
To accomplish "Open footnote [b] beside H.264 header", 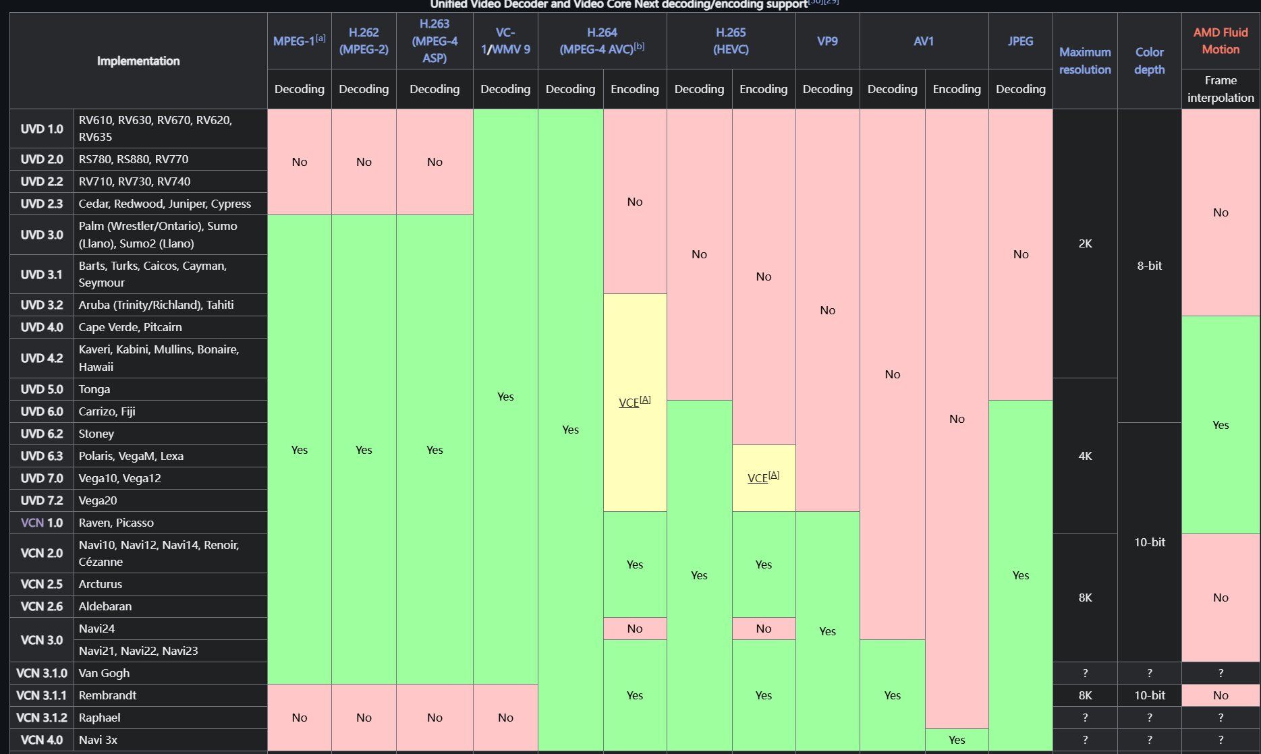I will (x=639, y=47).
